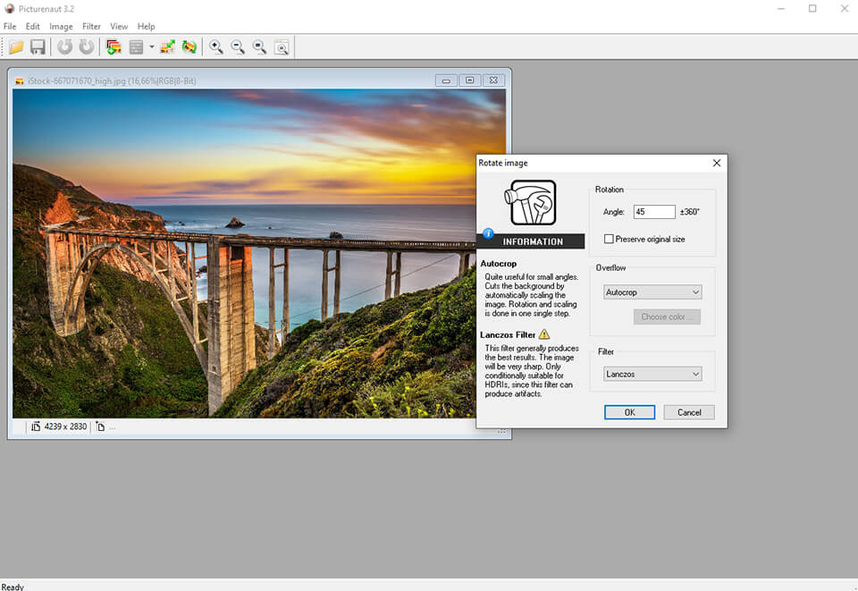Open an image file from the toolbar
This screenshot has width=858, height=591.
point(15,46)
